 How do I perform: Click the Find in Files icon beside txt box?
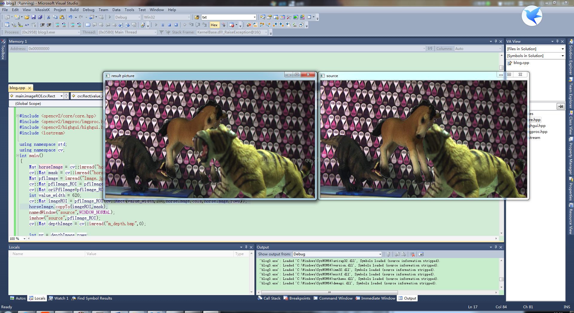(x=197, y=17)
